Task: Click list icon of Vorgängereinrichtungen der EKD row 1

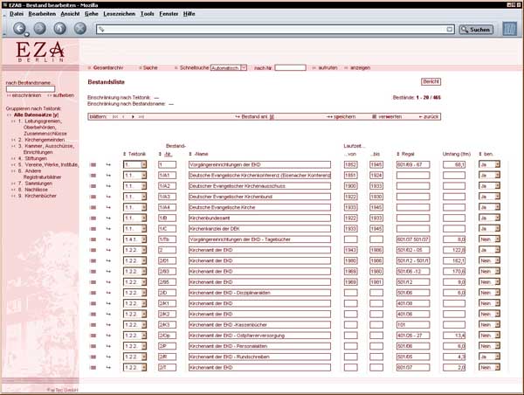Action: pyautogui.click(x=93, y=164)
